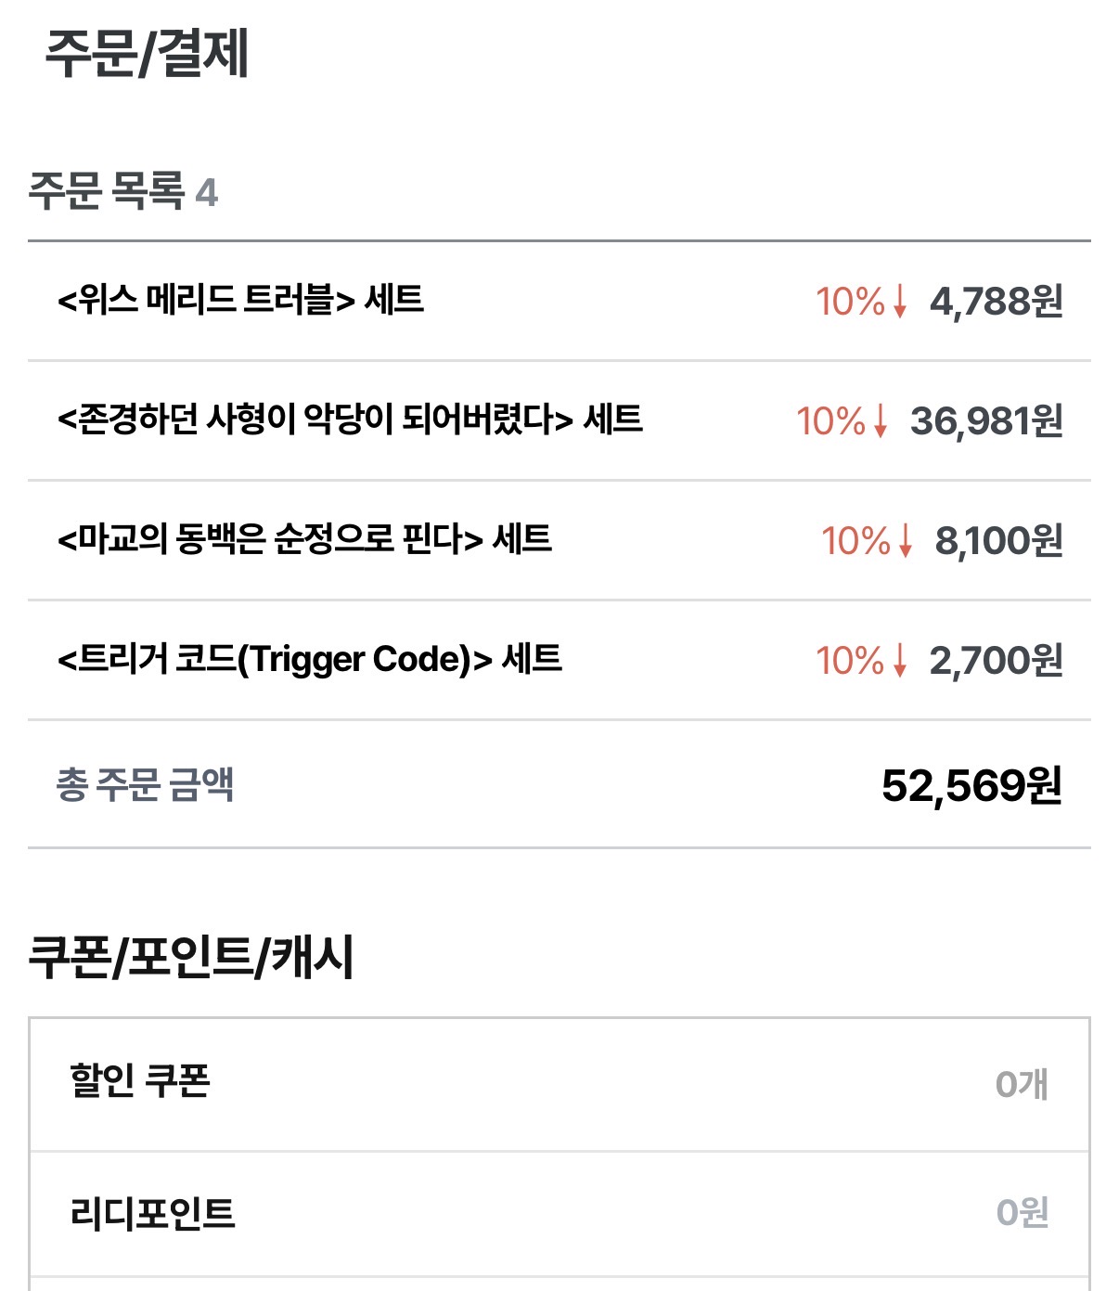
Task: Open the <마교의 동백은 순정으로 핀다> 세트 item
Action: tap(304, 539)
